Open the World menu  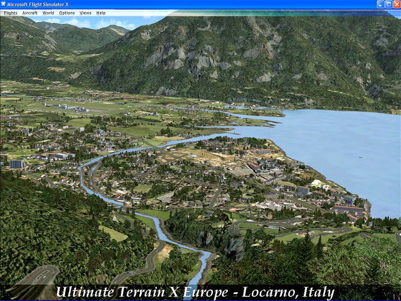point(48,13)
